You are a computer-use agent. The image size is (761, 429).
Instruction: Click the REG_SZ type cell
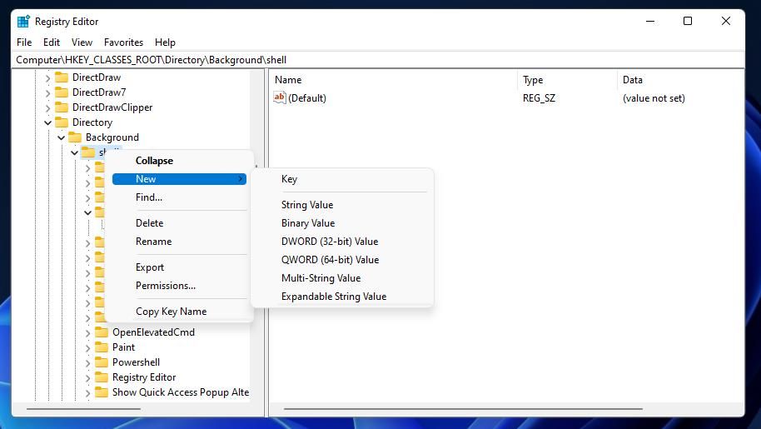pyautogui.click(x=539, y=98)
